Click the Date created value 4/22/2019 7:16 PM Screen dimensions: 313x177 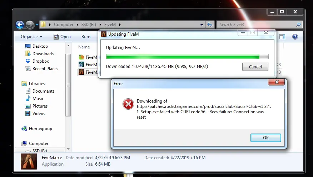coord(188,158)
